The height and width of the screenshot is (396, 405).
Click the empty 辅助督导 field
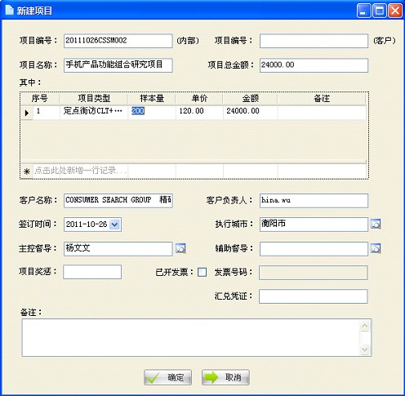point(314,249)
